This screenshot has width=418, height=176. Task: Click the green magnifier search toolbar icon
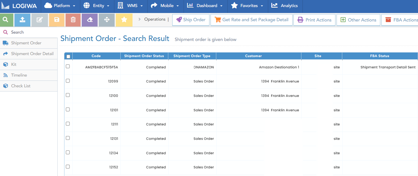coord(7,20)
